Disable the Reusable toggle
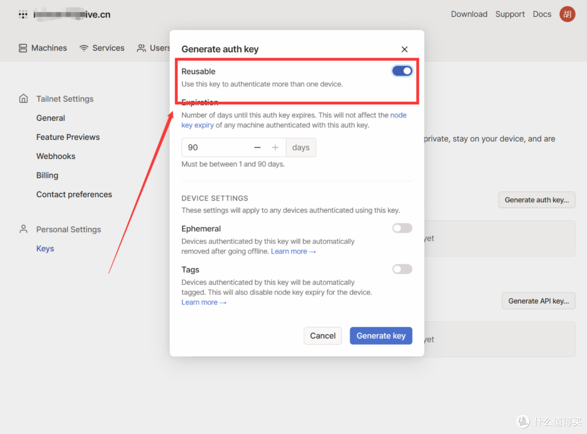This screenshot has height=434, width=587. [402, 71]
